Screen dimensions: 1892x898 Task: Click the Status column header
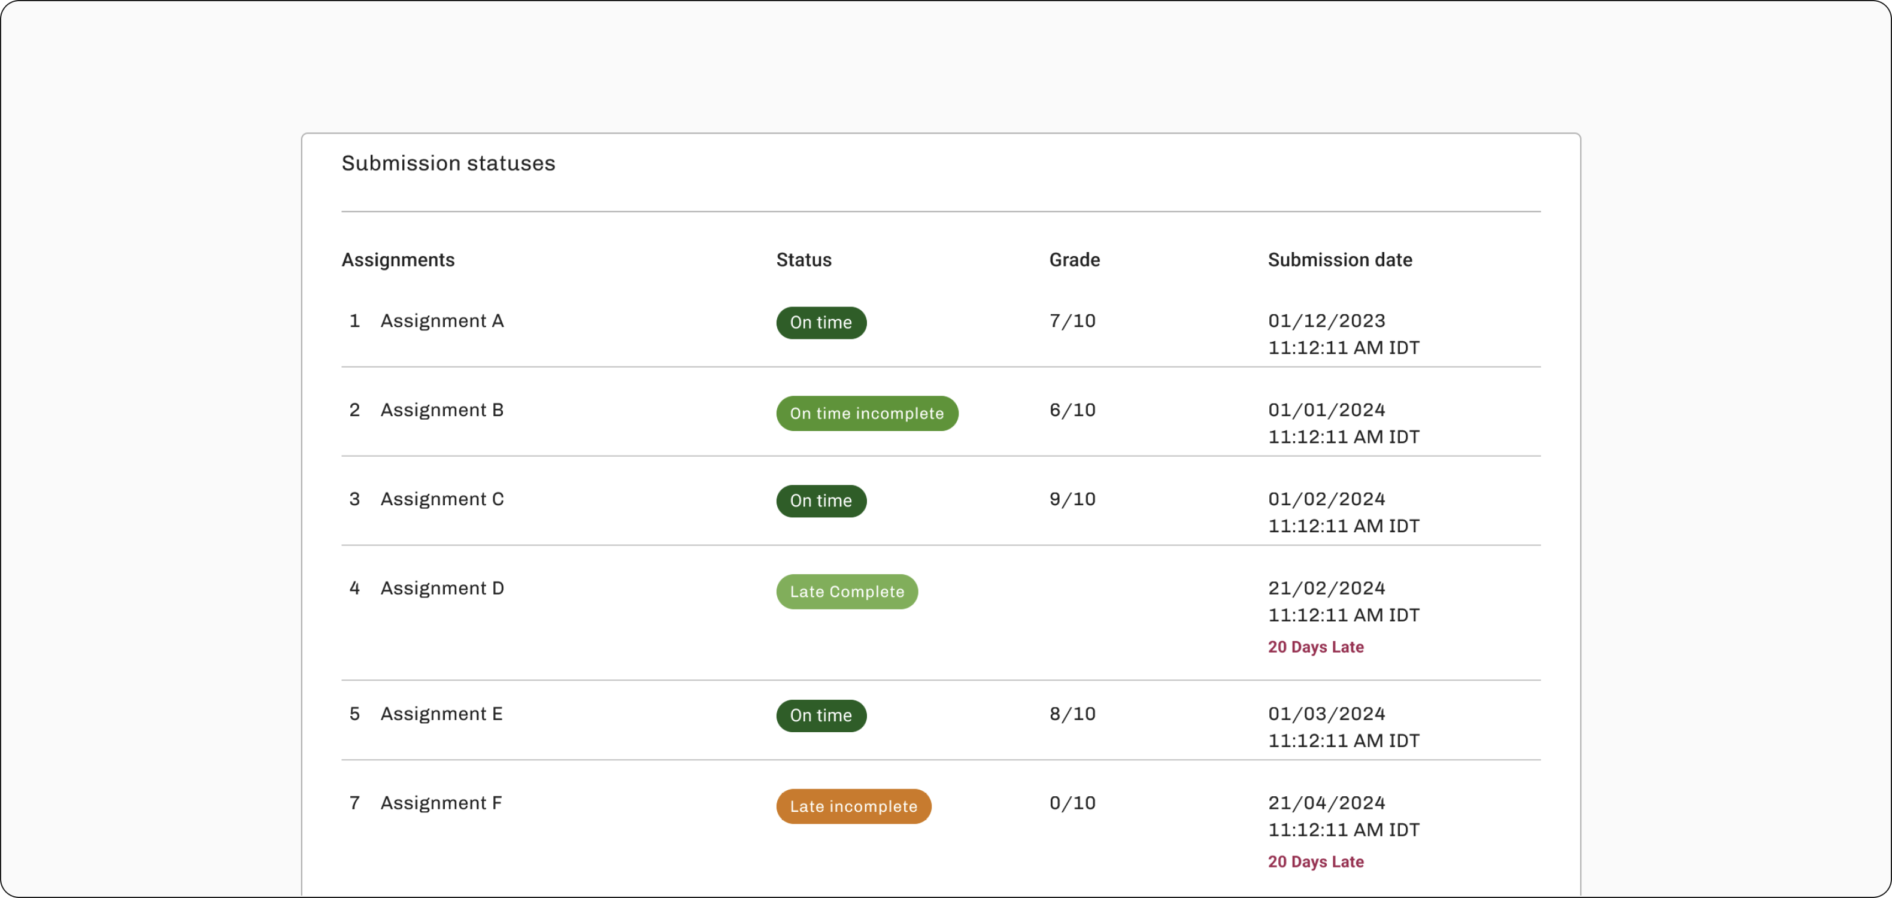tap(804, 260)
